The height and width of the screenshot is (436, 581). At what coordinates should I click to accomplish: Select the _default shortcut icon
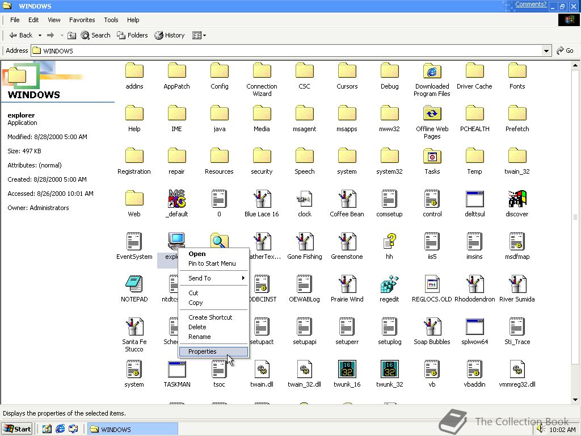[x=177, y=199]
